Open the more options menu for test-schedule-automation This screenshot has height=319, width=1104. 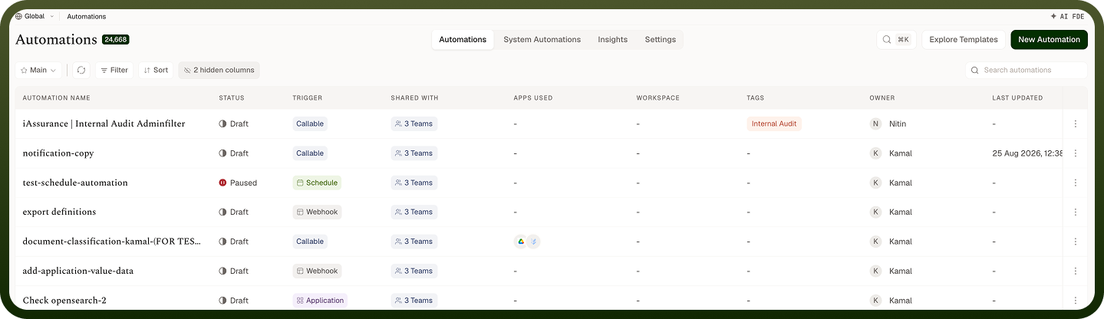[x=1075, y=183]
